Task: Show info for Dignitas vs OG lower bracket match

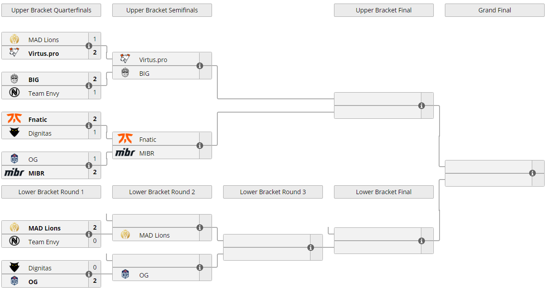Action: click(x=89, y=274)
